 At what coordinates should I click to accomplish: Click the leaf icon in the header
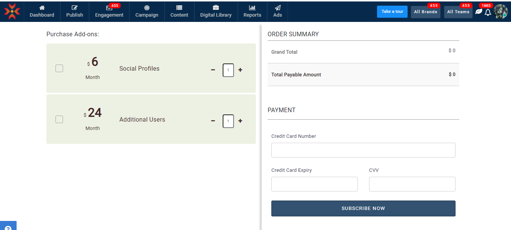(479, 12)
